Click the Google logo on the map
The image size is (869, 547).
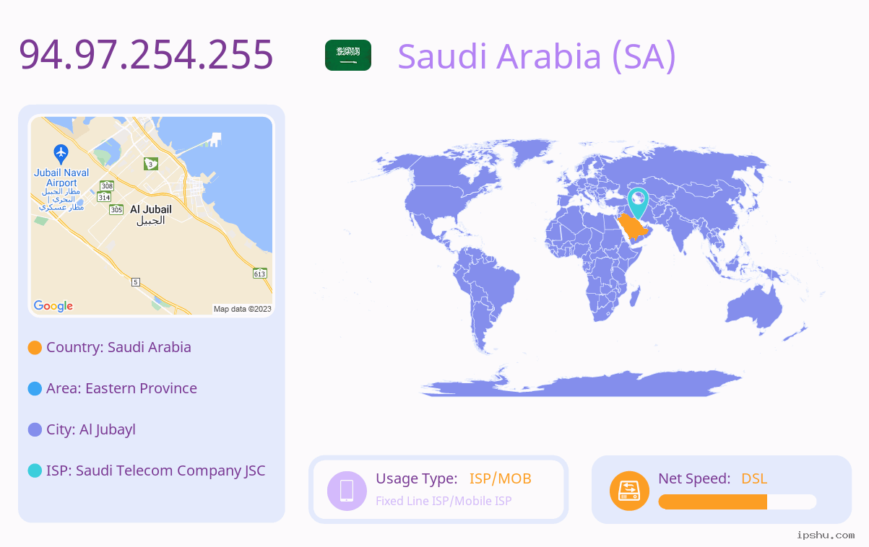click(x=53, y=306)
